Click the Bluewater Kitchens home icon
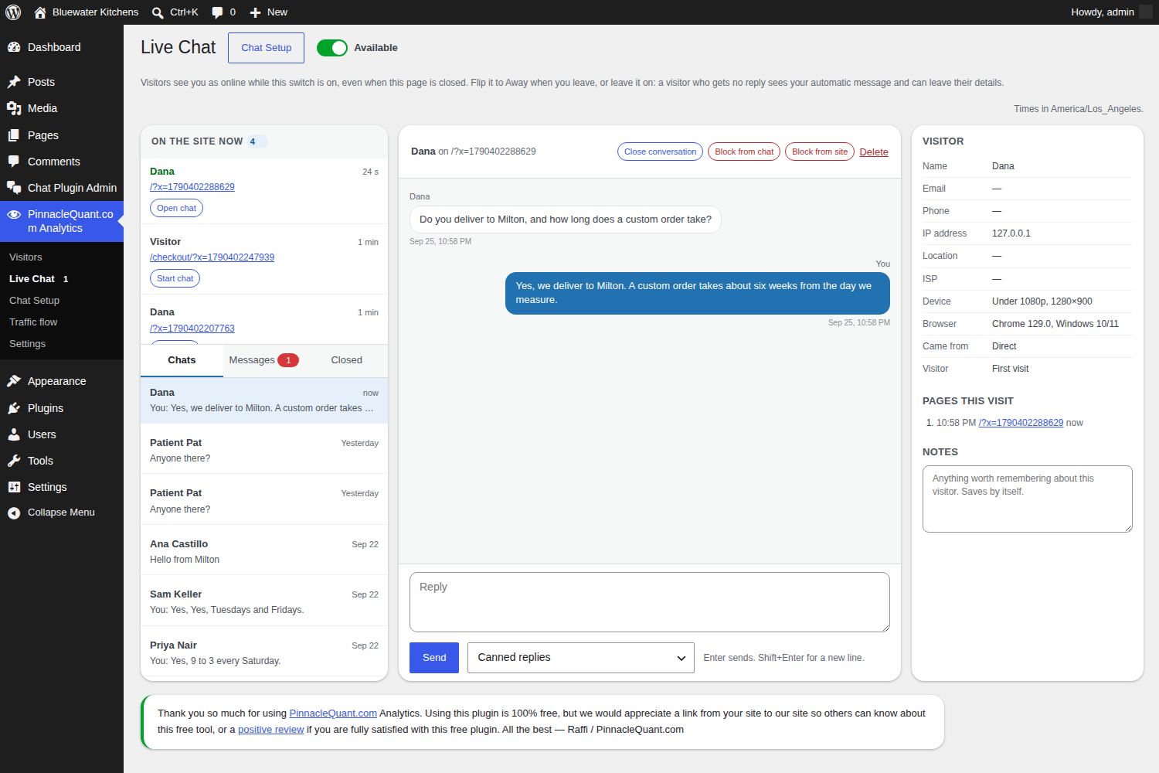This screenshot has height=773, width=1159. [x=40, y=12]
